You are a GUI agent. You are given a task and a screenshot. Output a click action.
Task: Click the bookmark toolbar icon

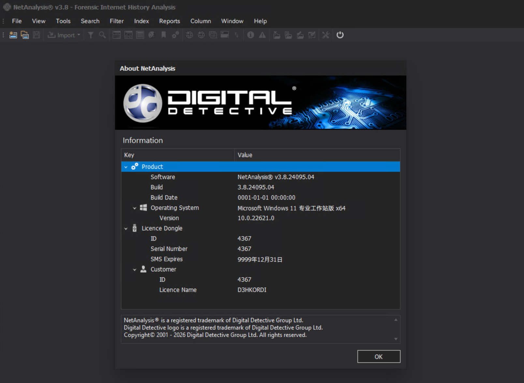pos(164,35)
